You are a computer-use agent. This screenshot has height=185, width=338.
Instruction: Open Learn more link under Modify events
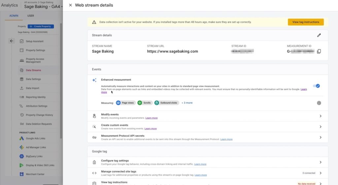pos(151,118)
